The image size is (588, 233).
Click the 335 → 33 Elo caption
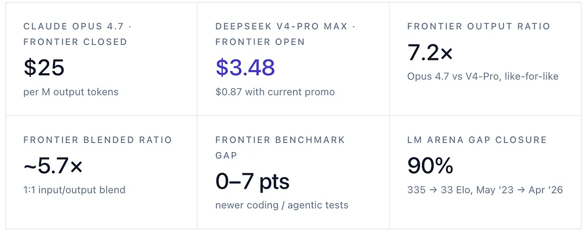coord(485,190)
